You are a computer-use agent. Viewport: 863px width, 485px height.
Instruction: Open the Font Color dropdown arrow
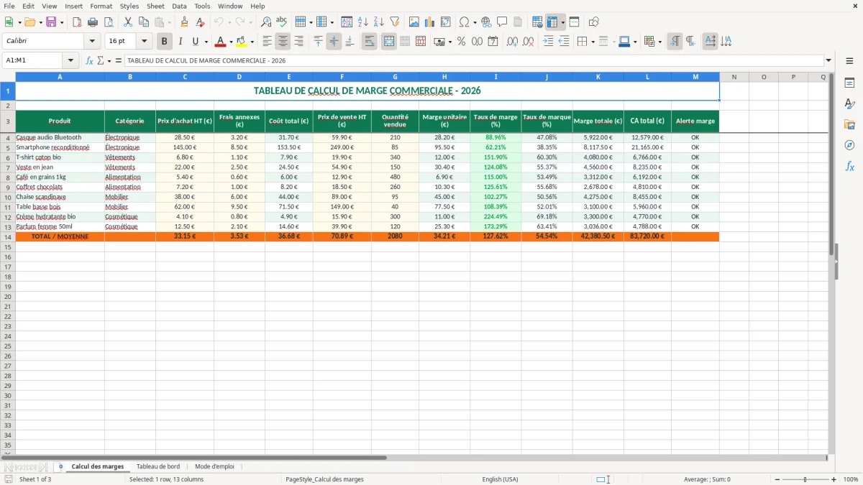231,42
